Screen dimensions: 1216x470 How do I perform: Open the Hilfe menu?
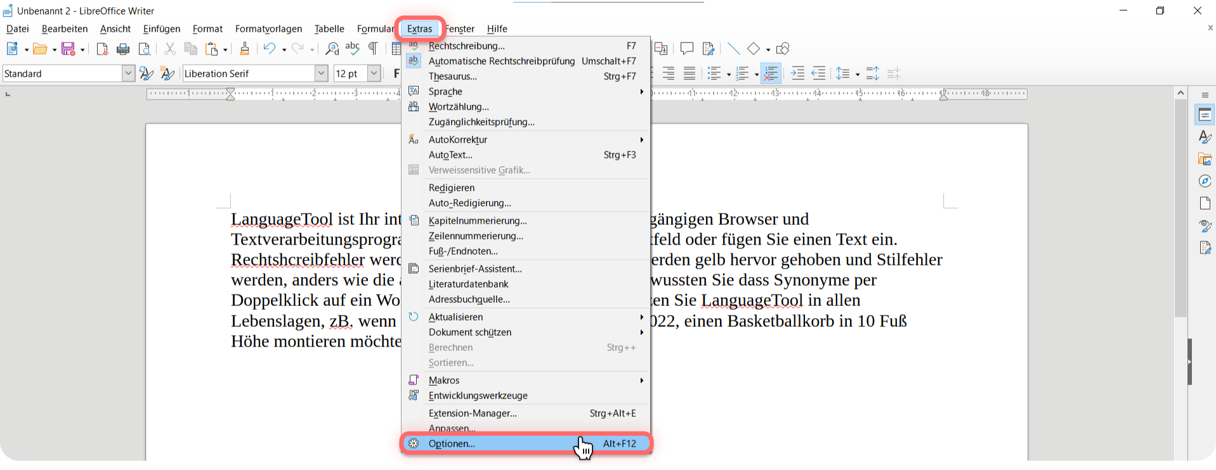pyautogui.click(x=497, y=29)
